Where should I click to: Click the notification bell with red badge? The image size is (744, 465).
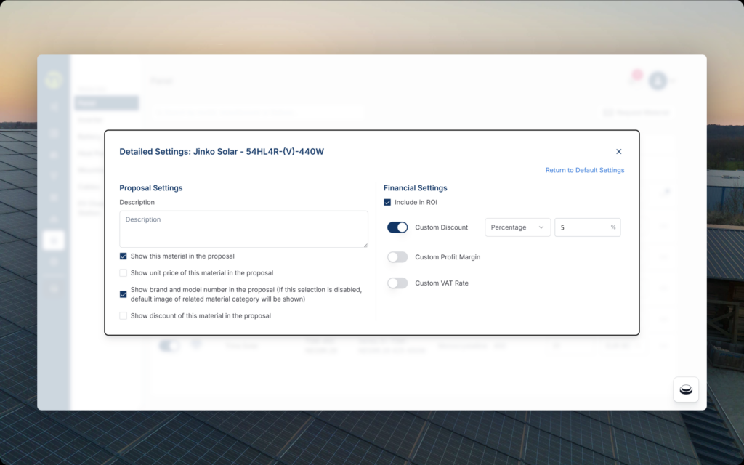click(x=634, y=78)
